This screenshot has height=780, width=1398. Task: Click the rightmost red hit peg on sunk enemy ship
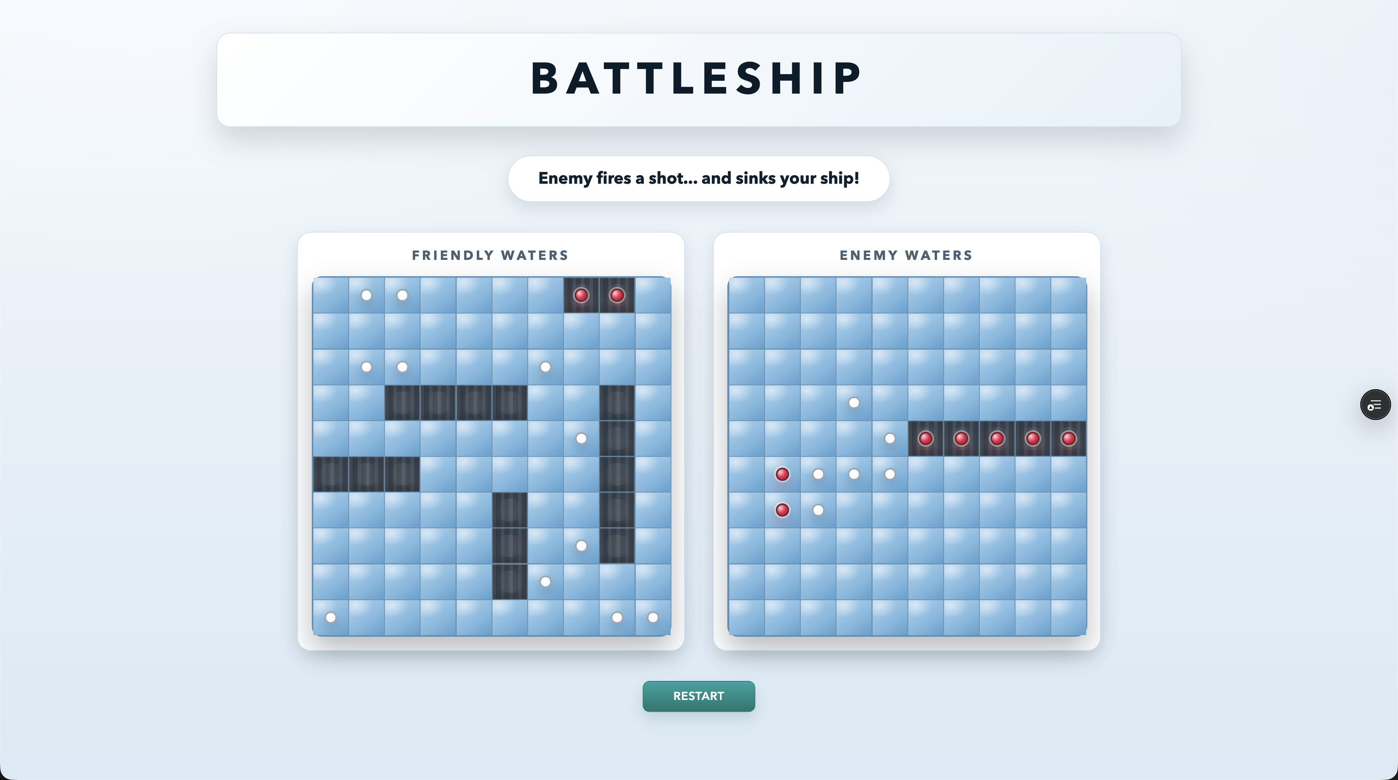click(x=1069, y=438)
